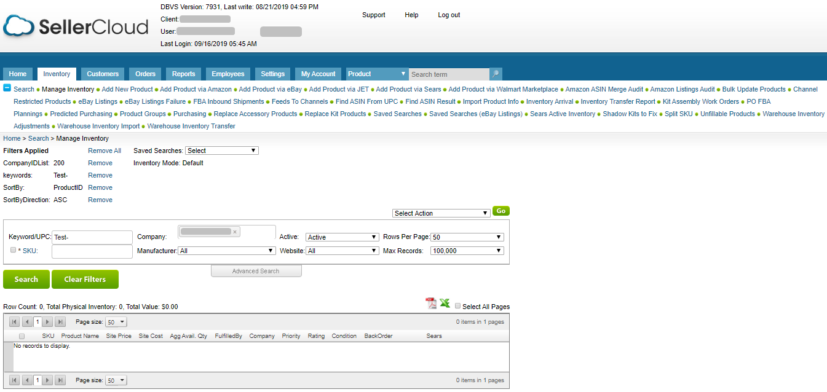This screenshot has height=392, width=827.
Task: Open the Employees tab
Action: (x=228, y=74)
